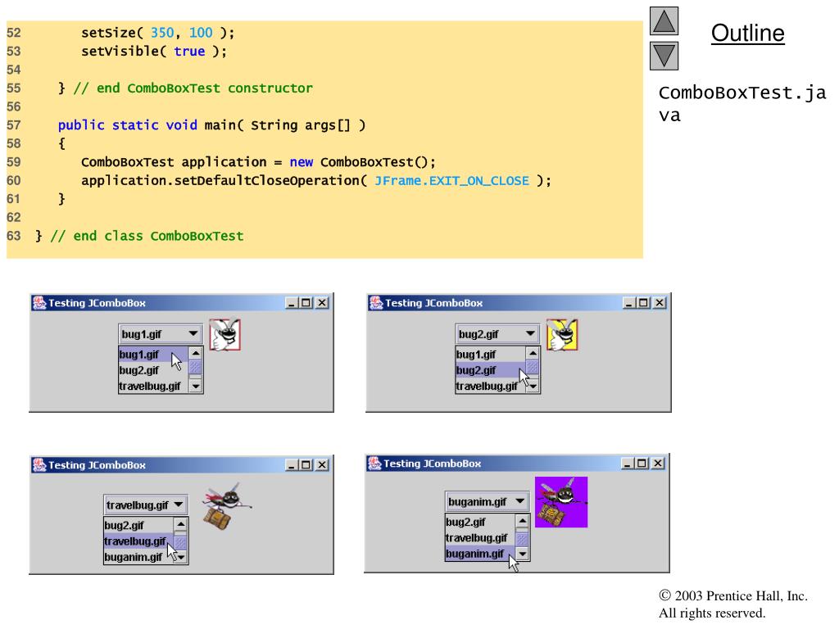
Task: Select travelbug.gif in the second window's list
Action: pyautogui.click(x=490, y=386)
